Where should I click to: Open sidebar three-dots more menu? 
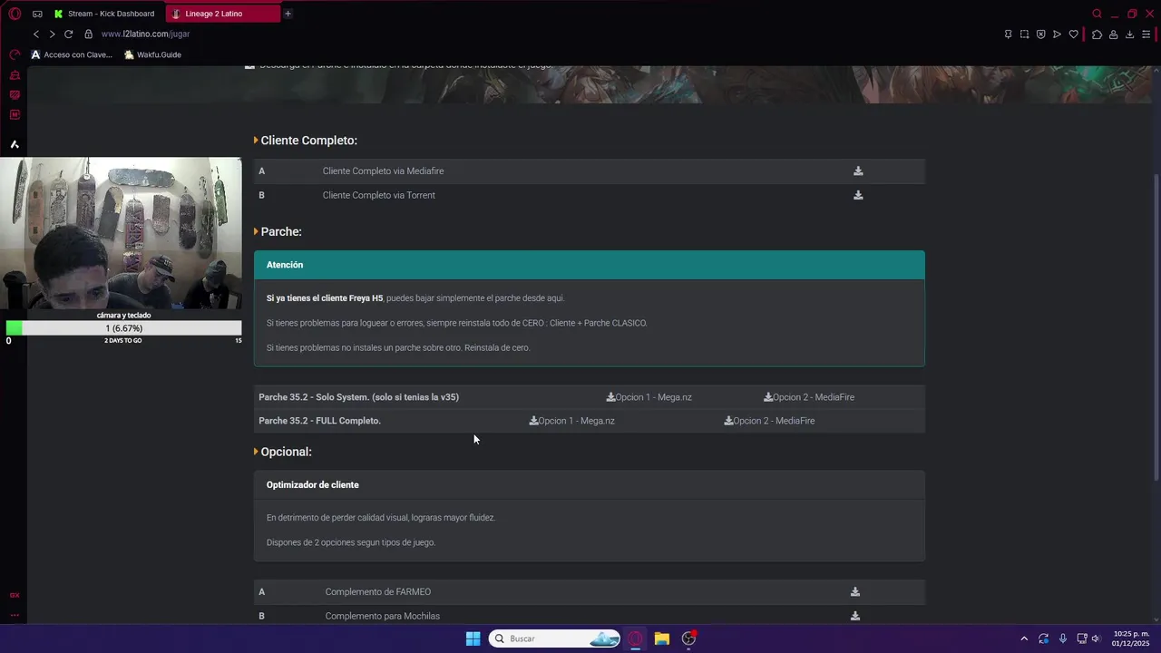15,615
